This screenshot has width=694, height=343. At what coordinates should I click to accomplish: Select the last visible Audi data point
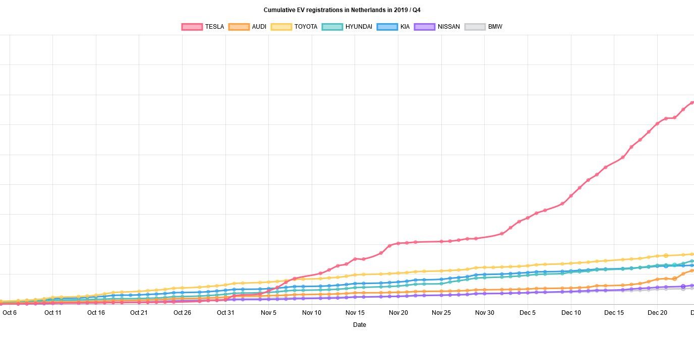(x=692, y=270)
